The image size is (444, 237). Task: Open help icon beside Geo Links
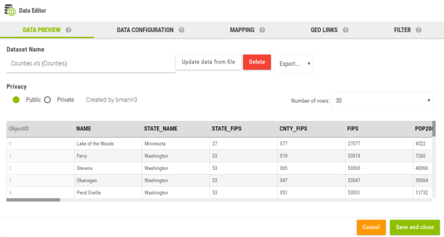point(345,30)
